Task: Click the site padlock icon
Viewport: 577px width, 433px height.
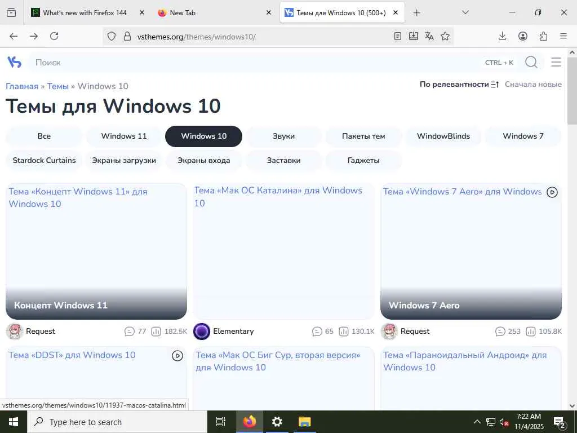Action: pos(127,36)
